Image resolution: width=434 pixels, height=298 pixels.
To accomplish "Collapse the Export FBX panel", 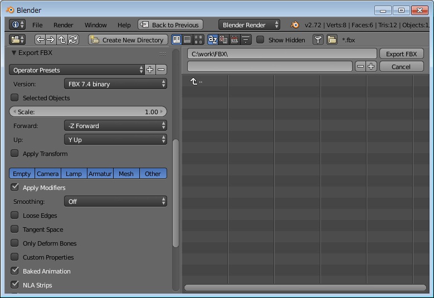I will tap(14, 53).
